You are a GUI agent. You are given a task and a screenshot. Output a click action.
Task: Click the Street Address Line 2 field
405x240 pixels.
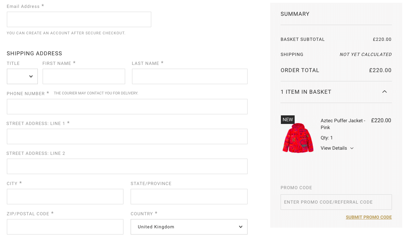(x=127, y=166)
